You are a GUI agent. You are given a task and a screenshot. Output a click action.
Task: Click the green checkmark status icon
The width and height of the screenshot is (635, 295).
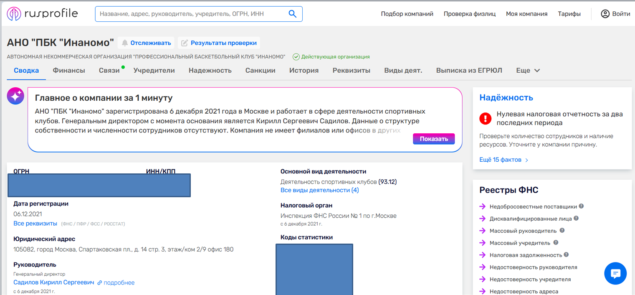tap(296, 57)
